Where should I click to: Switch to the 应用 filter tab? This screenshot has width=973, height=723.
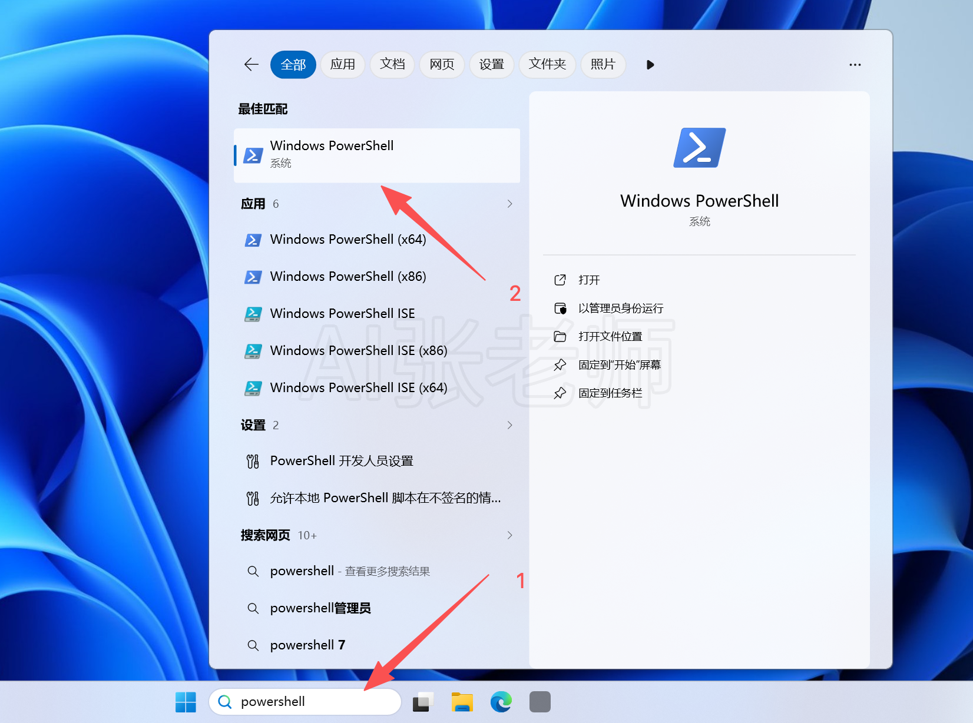[x=343, y=64]
